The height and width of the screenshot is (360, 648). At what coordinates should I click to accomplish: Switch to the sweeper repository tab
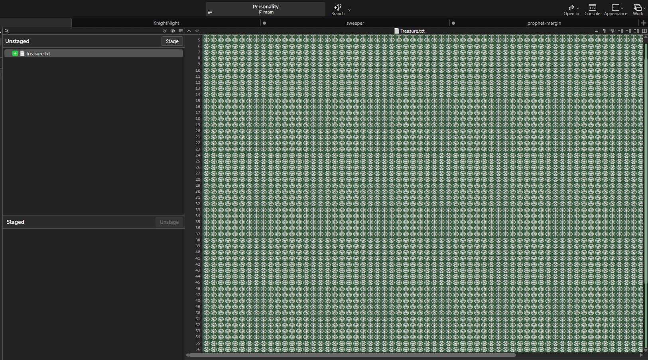(355, 23)
